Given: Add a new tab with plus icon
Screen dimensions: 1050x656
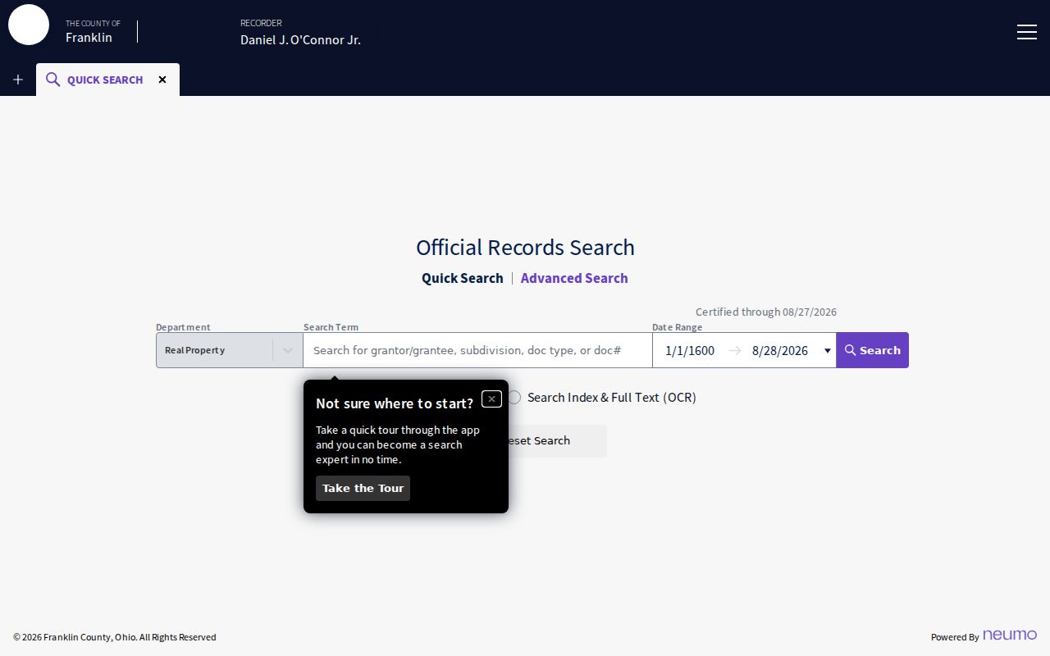Looking at the screenshot, I should pos(18,80).
